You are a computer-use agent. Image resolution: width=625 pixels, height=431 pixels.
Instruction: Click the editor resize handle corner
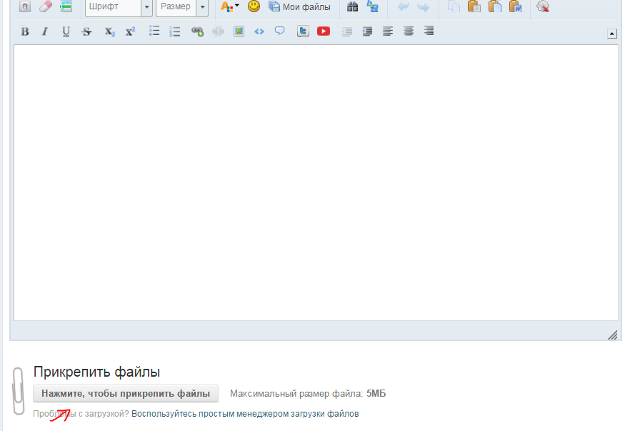[613, 335]
